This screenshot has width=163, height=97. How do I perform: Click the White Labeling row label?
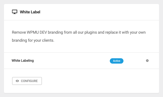click(23, 60)
